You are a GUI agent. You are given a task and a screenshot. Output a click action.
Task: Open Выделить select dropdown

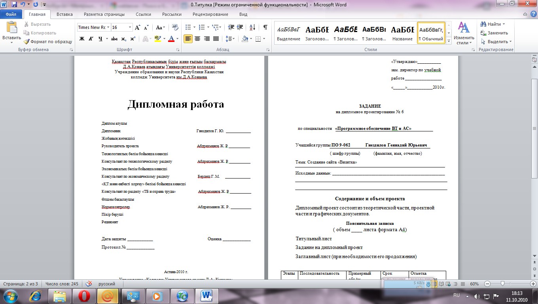(x=496, y=42)
